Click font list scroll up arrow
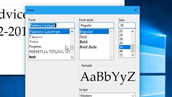Screen dimensions: 172x97 point(72,32)
